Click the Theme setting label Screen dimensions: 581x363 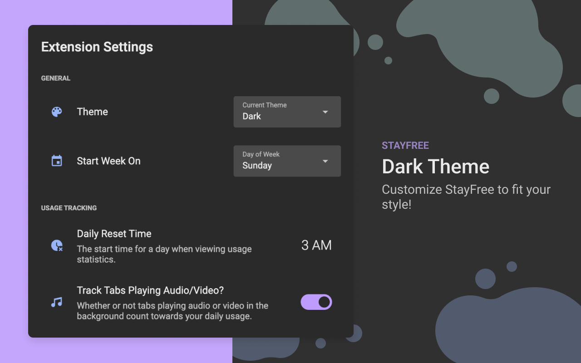[93, 112]
